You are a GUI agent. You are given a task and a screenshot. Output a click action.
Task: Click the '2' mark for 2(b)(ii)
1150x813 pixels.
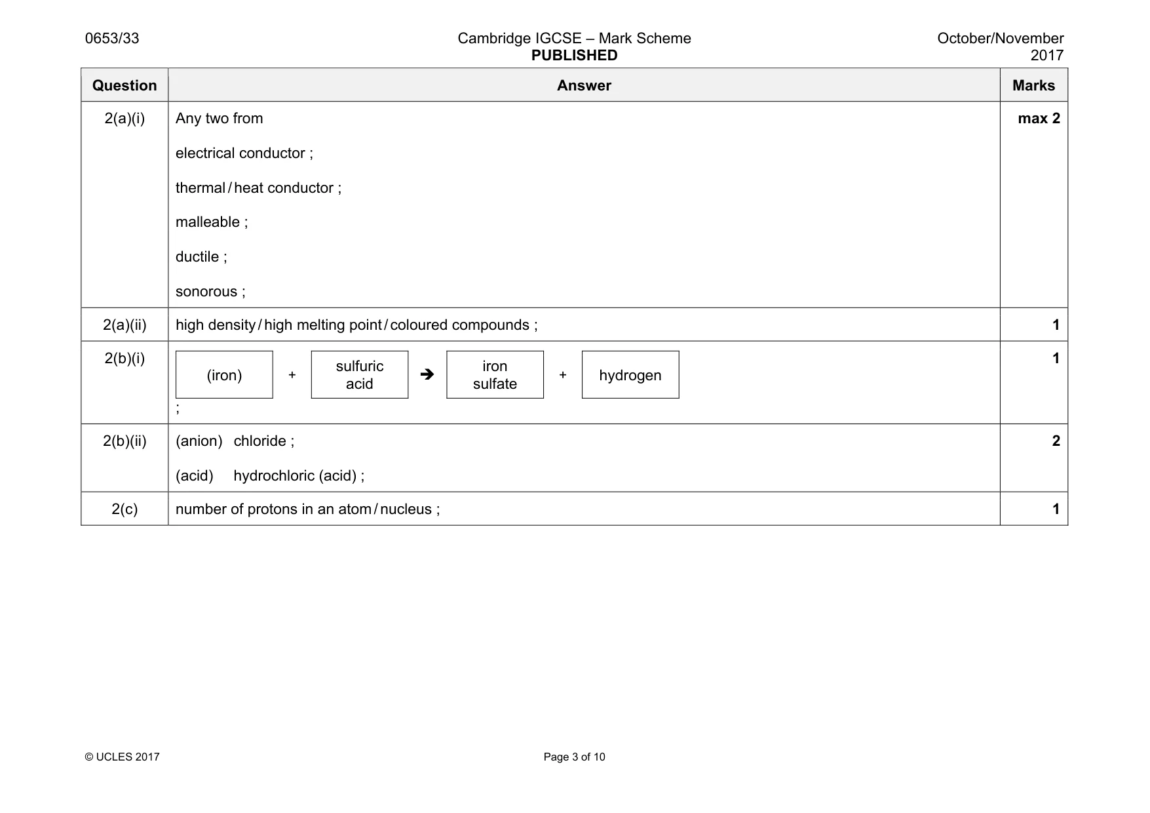coord(1056,441)
